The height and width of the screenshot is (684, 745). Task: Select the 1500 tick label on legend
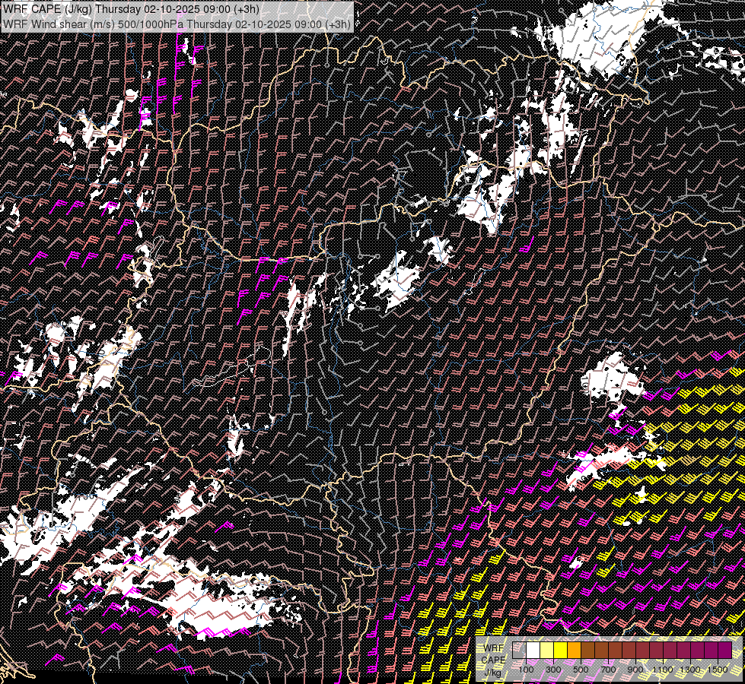[718, 670]
